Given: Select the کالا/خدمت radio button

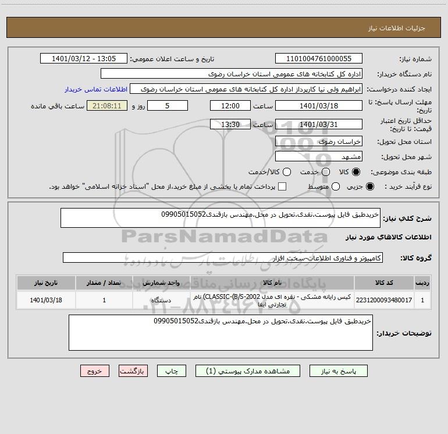Looking at the screenshot, I should coord(287,172).
